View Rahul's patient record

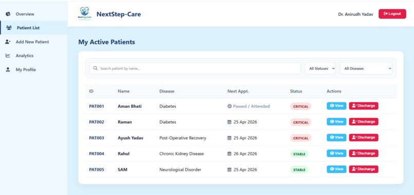pyautogui.click(x=336, y=153)
